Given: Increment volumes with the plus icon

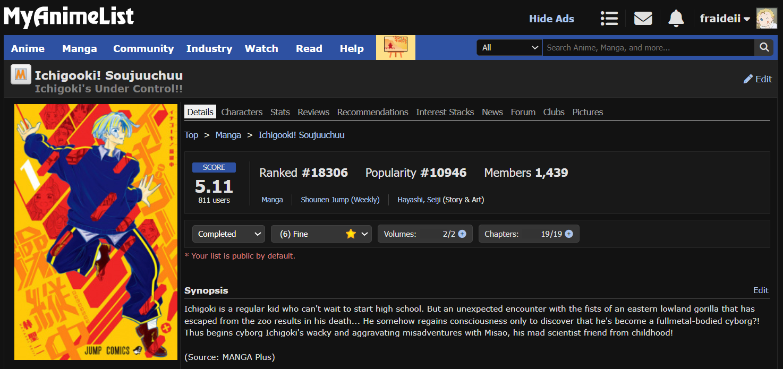Looking at the screenshot, I should (462, 234).
